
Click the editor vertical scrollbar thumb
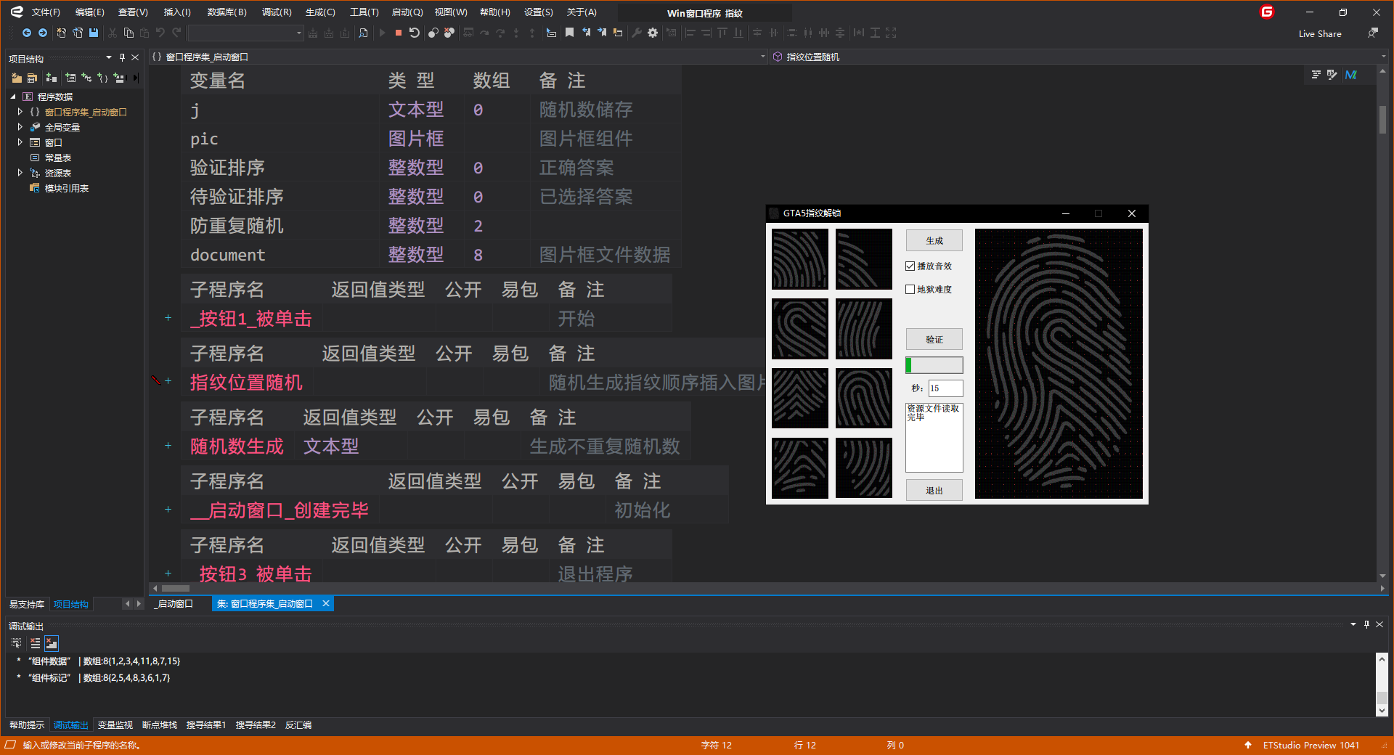click(1382, 120)
